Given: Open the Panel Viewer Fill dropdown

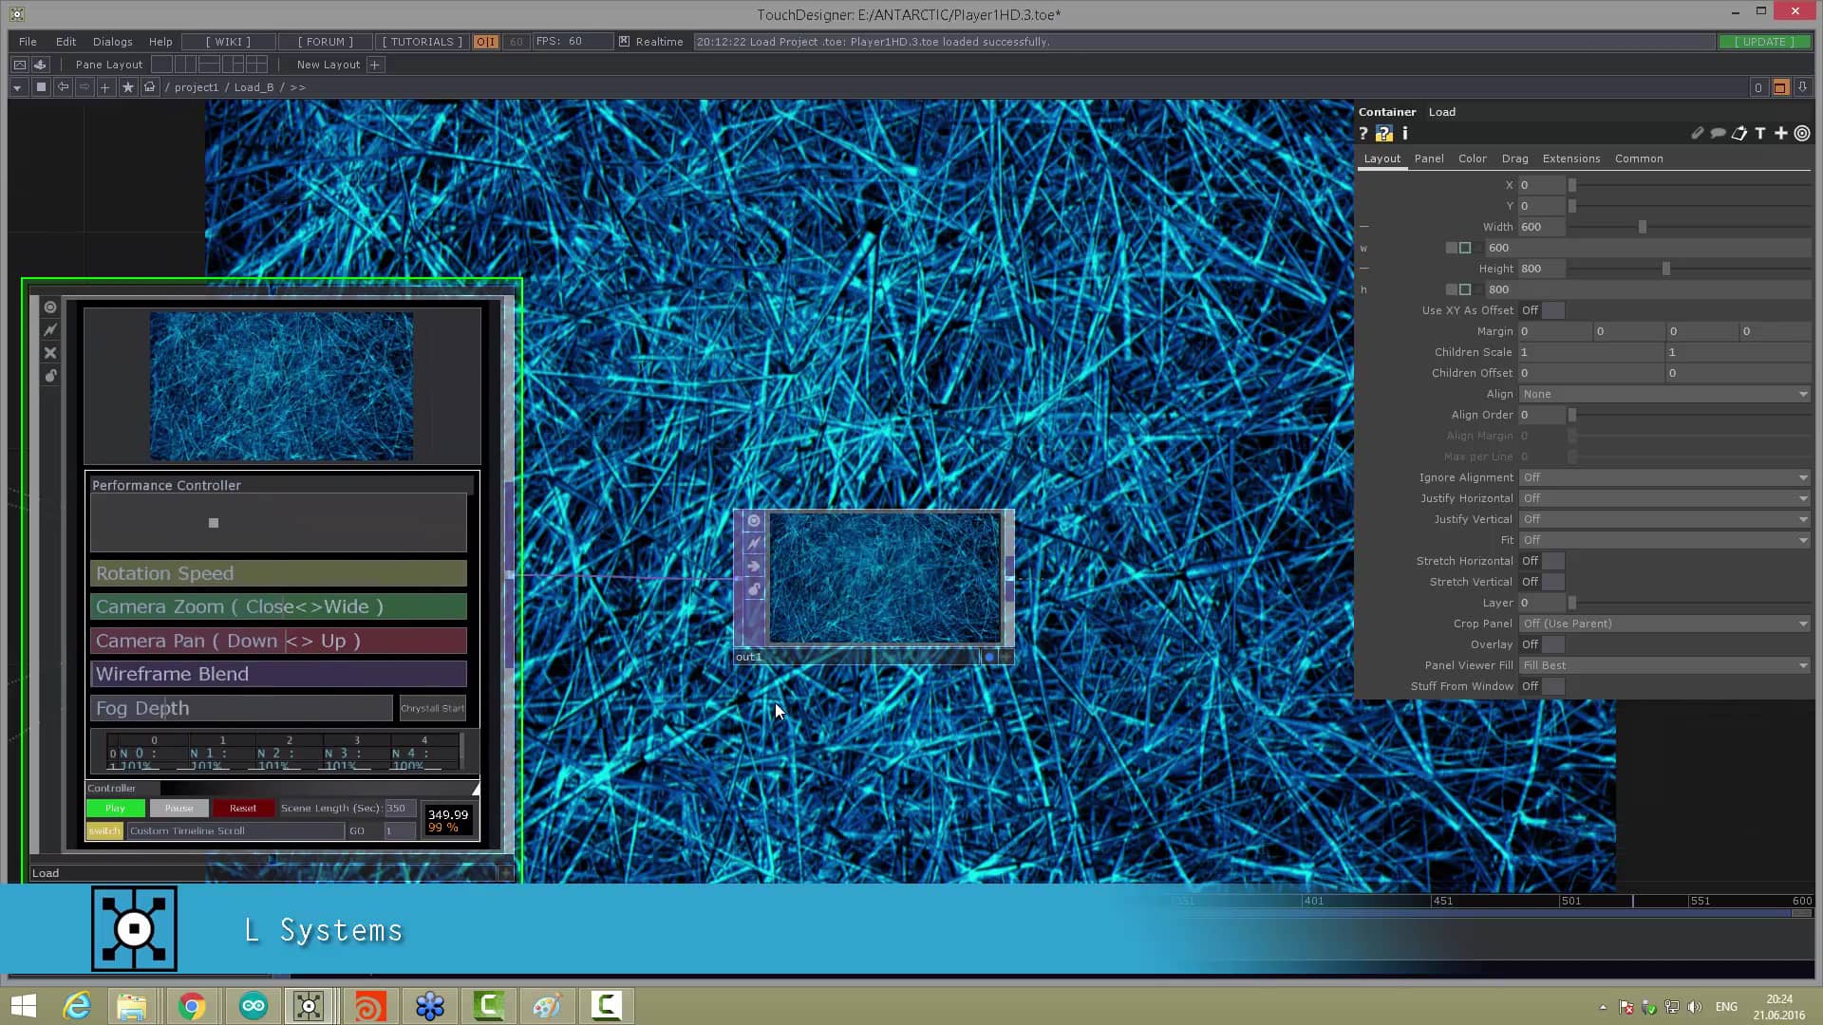Looking at the screenshot, I should click(1663, 664).
